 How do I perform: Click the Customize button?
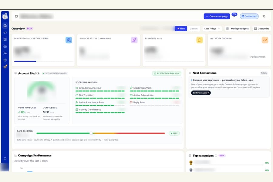click(x=262, y=29)
